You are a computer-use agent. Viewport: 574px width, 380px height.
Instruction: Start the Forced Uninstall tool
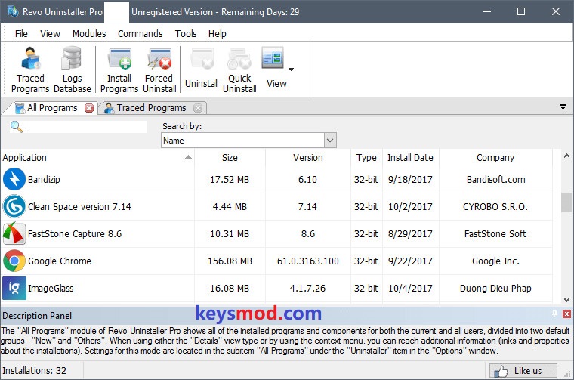click(159, 70)
